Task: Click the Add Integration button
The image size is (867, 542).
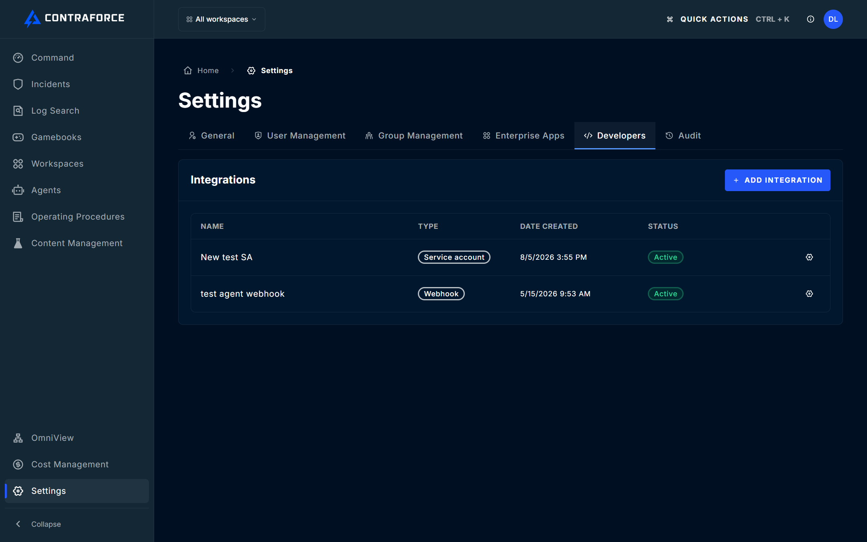Action: pyautogui.click(x=777, y=180)
